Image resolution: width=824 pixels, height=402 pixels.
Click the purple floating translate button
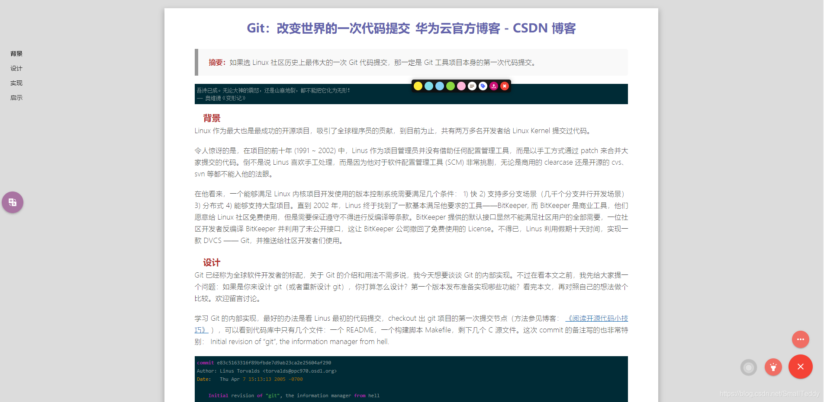point(13,202)
